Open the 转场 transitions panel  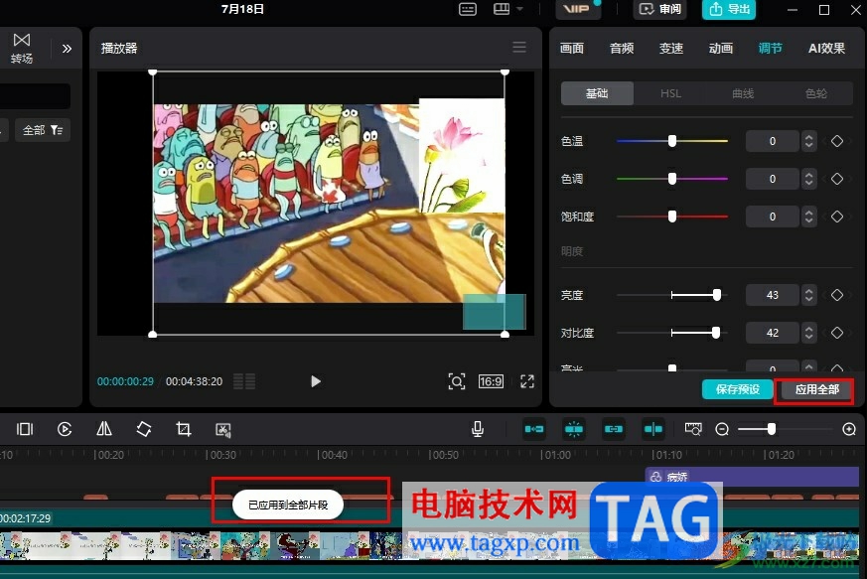click(22, 48)
